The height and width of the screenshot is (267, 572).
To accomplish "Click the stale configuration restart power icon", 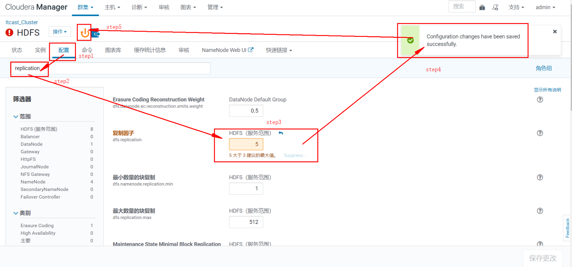I will point(85,33).
